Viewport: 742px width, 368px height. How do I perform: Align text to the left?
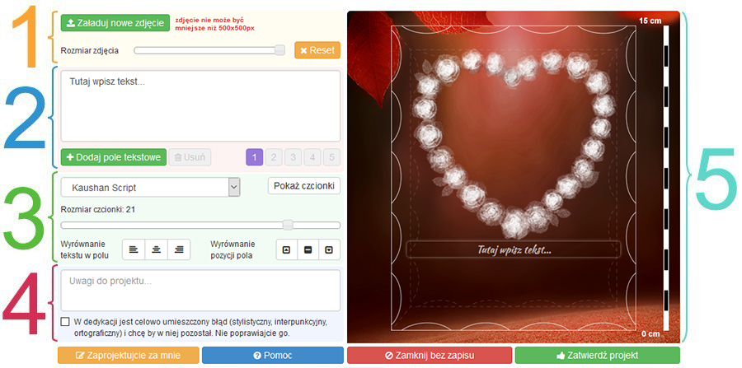[134, 249]
